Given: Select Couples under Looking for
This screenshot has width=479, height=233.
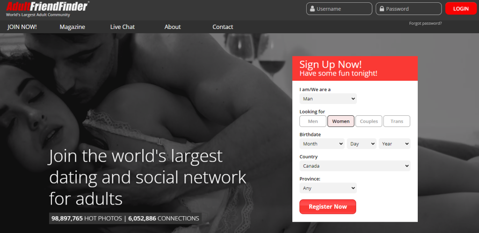Looking at the screenshot, I should (x=369, y=121).
